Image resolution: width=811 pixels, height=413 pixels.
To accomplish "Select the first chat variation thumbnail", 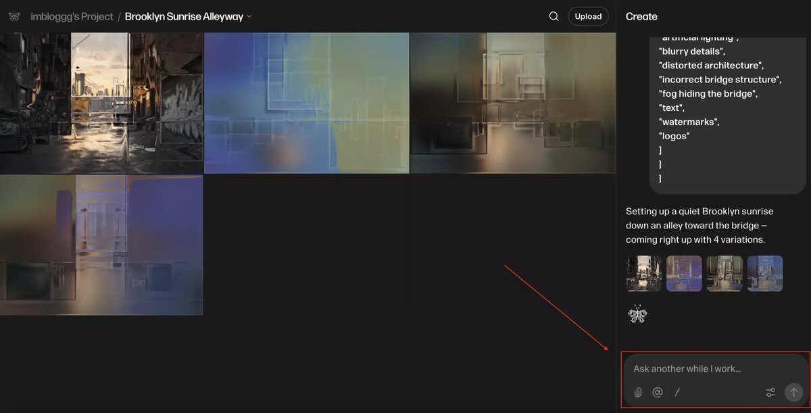I will 644,273.
